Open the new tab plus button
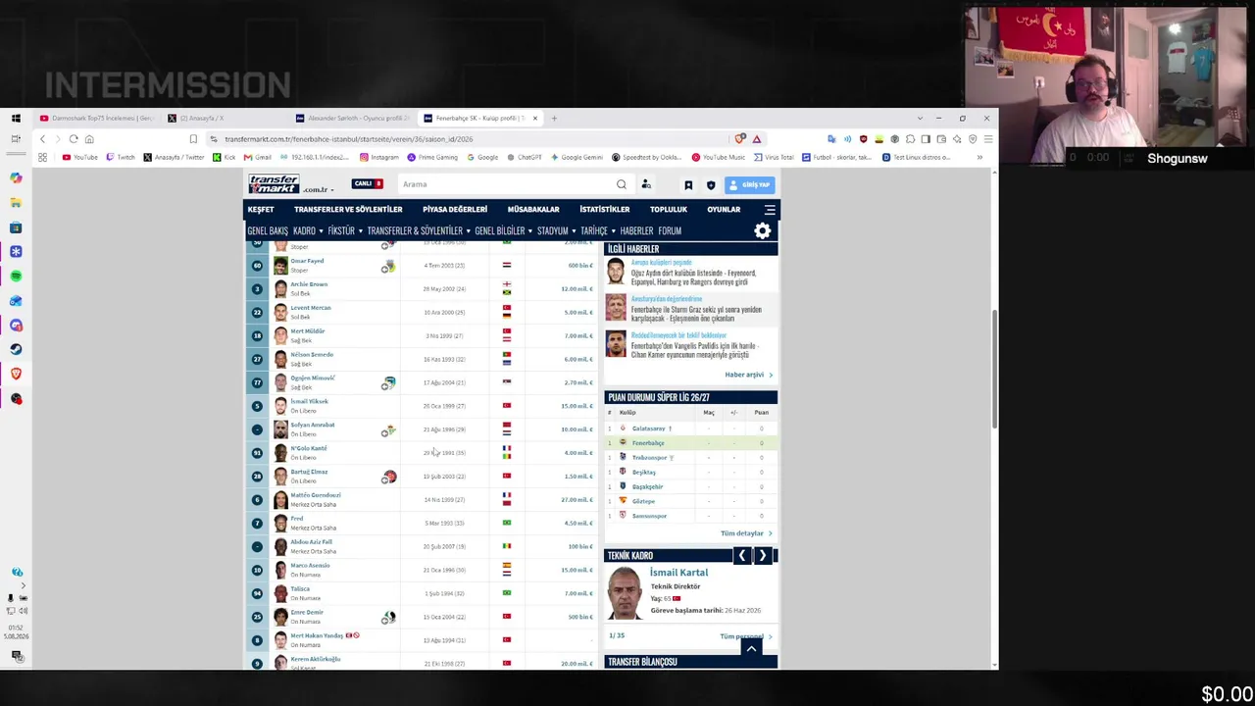Image resolution: width=1255 pixels, height=706 pixels. (x=554, y=119)
